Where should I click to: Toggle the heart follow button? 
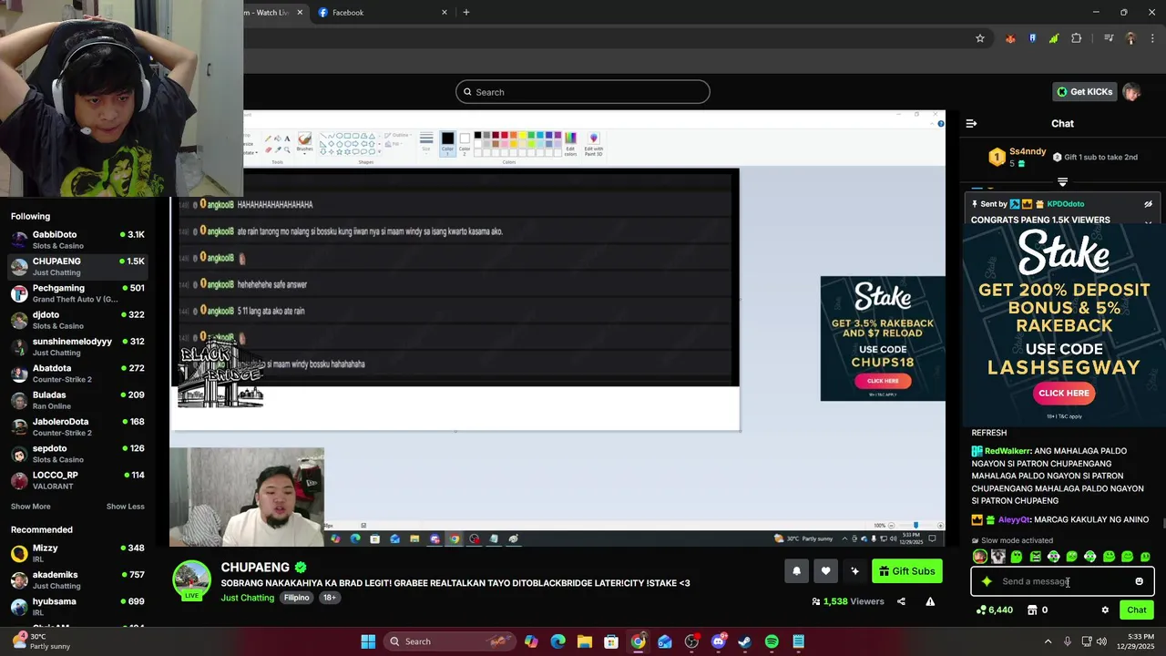pos(825,571)
